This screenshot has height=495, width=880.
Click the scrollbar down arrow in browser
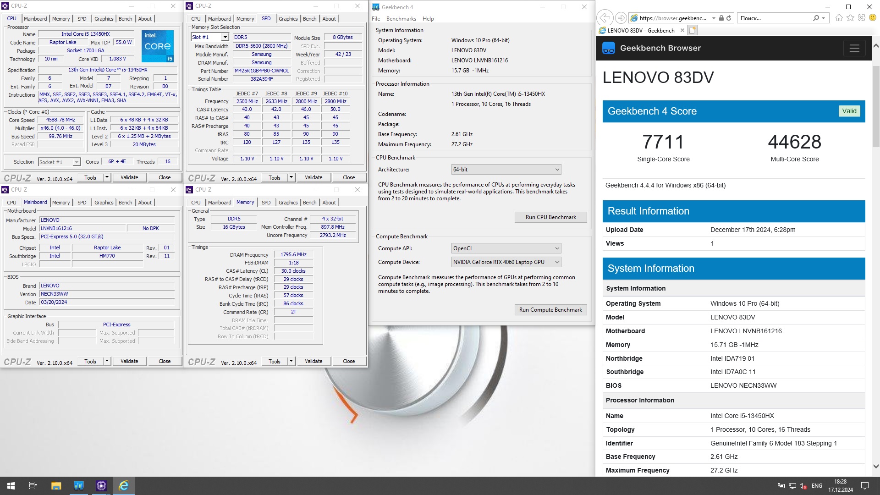[x=876, y=467]
